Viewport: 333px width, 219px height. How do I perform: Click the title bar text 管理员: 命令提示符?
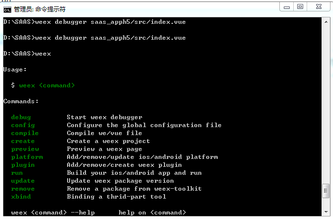coord(39,9)
